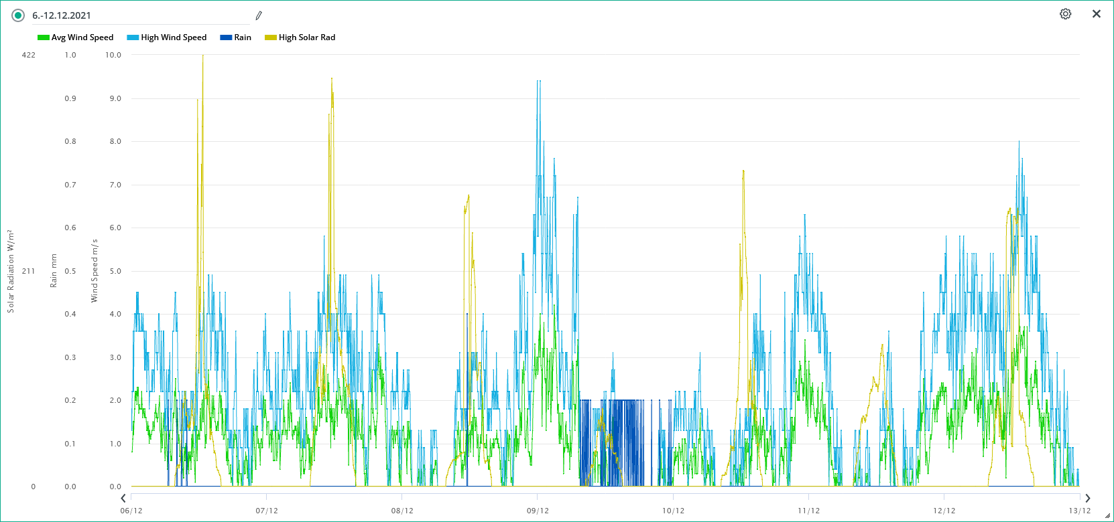Go to previous period with left arrow
This screenshot has height=522, width=1114.
tap(123, 498)
